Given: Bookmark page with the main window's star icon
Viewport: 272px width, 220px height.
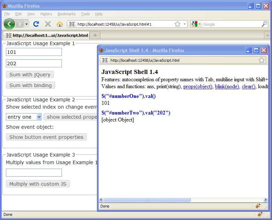Looking at the screenshot, I should point(178,24).
